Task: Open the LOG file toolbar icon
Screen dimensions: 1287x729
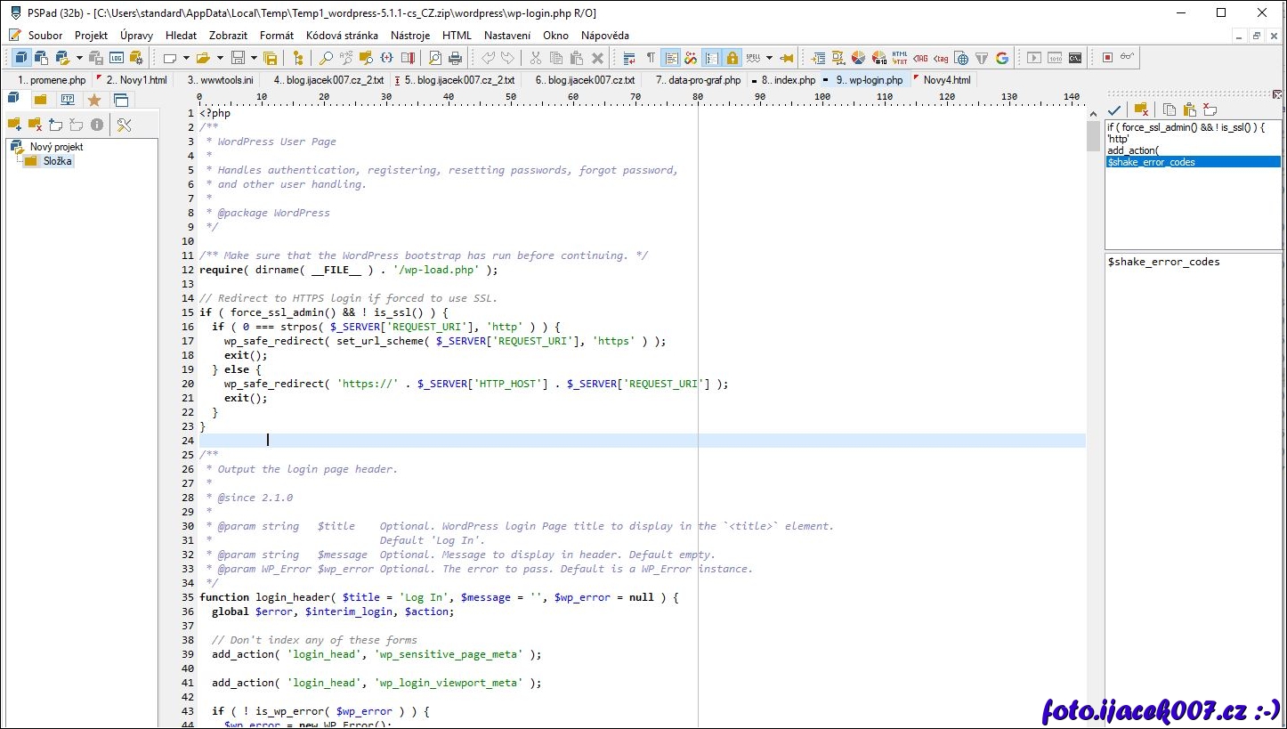Action: coord(117,58)
